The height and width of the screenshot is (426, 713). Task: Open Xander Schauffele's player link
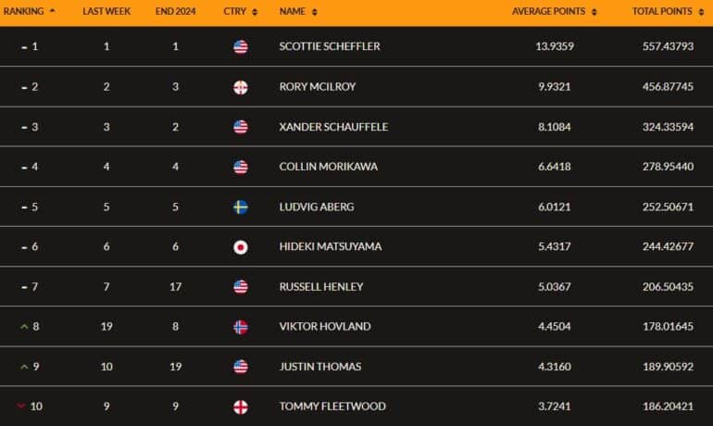pyautogui.click(x=333, y=127)
